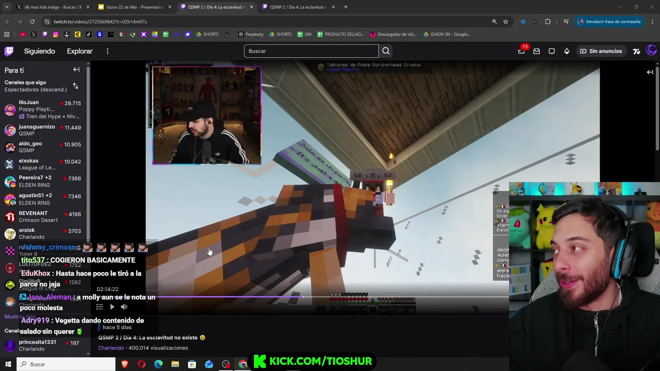660x371 pixels.
Task: Click the Sin anuncios button
Action: pos(601,51)
